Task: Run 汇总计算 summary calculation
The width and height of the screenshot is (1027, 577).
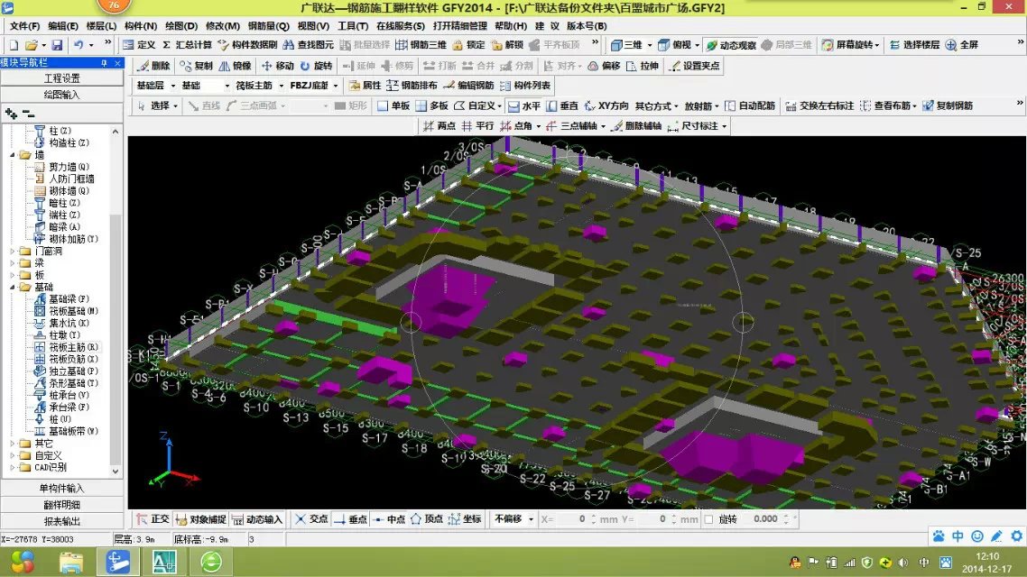Action: pyautogui.click(x=187, y=45)
